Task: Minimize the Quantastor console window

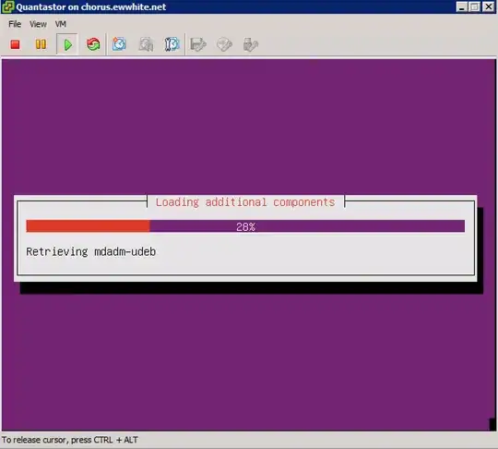Action: coord(461,6)
